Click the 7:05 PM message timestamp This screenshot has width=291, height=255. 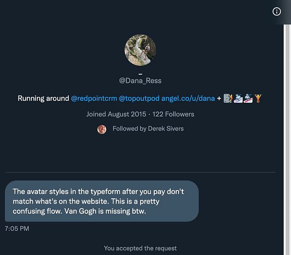[17, 228]
